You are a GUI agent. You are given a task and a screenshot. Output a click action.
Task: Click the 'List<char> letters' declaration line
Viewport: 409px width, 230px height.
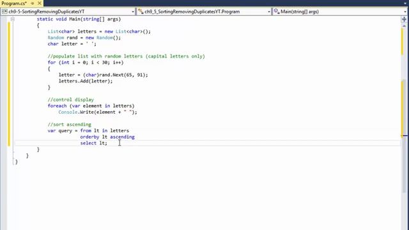tap(99, 31)
